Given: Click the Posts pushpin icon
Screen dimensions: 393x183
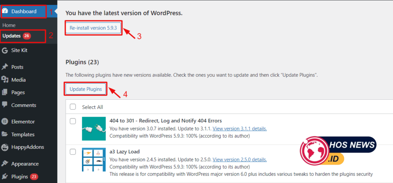Looking at the screenshot, I should pos(5,67).
